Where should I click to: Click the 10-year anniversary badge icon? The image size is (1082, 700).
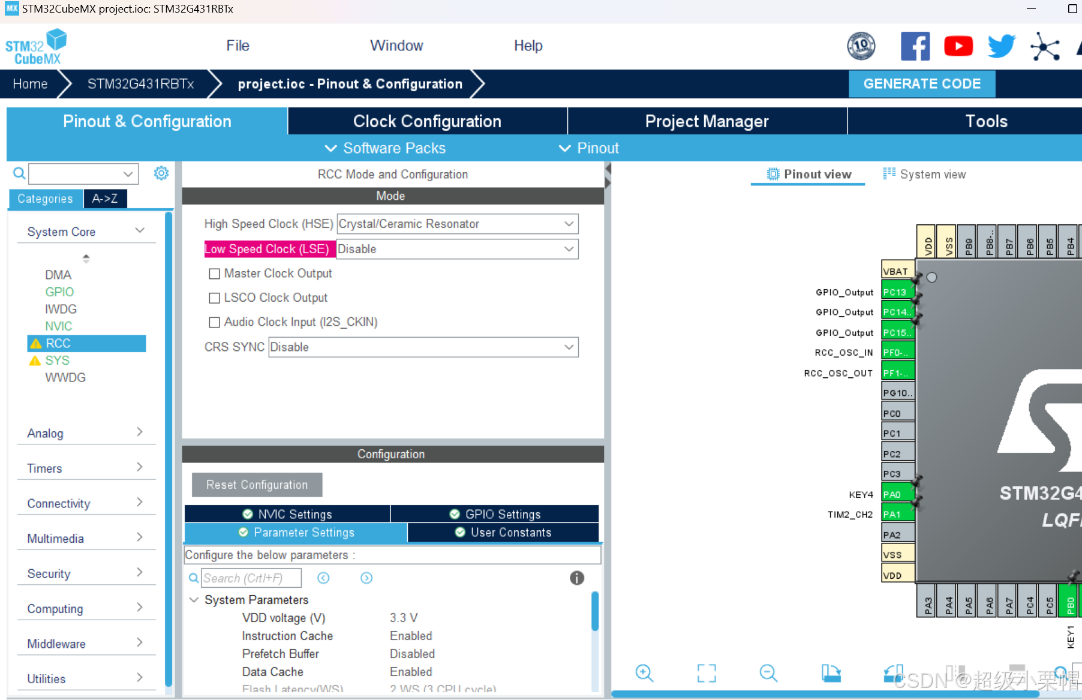click(x=861, y=46)
